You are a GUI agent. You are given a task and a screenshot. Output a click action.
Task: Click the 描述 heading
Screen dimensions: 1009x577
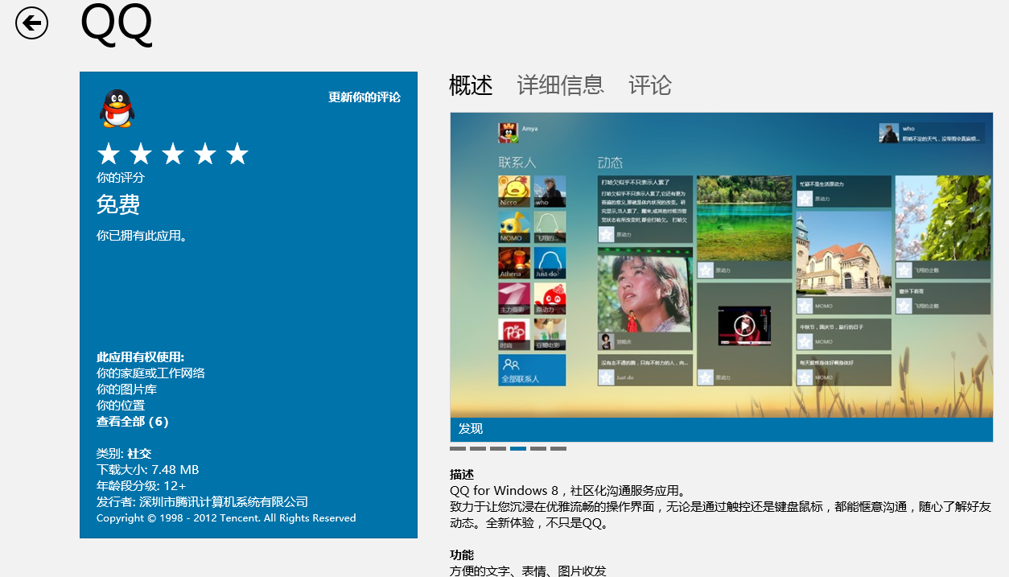click(x=462, y=475)
